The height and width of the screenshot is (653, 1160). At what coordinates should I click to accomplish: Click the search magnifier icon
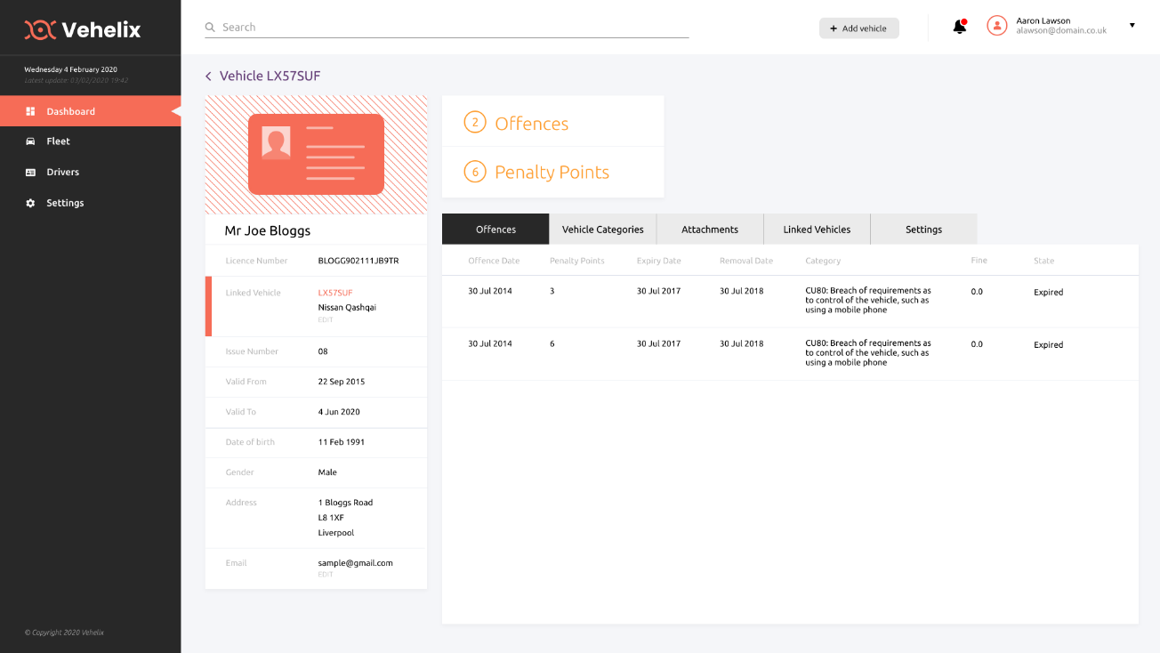(x=211, y=28)
